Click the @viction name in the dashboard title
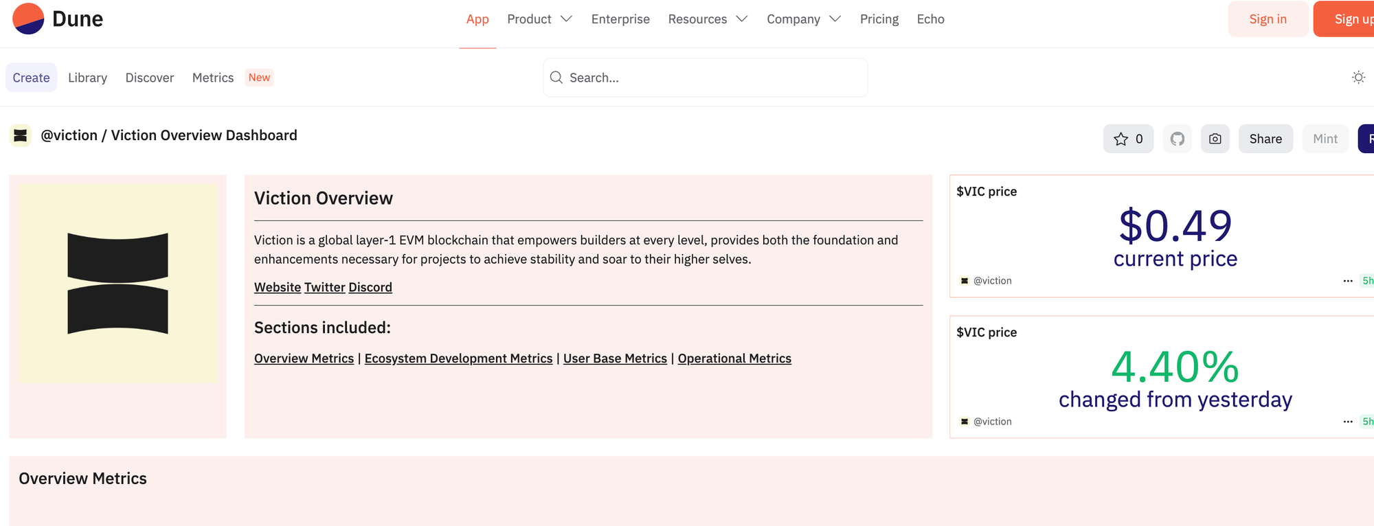 point(69,135)
